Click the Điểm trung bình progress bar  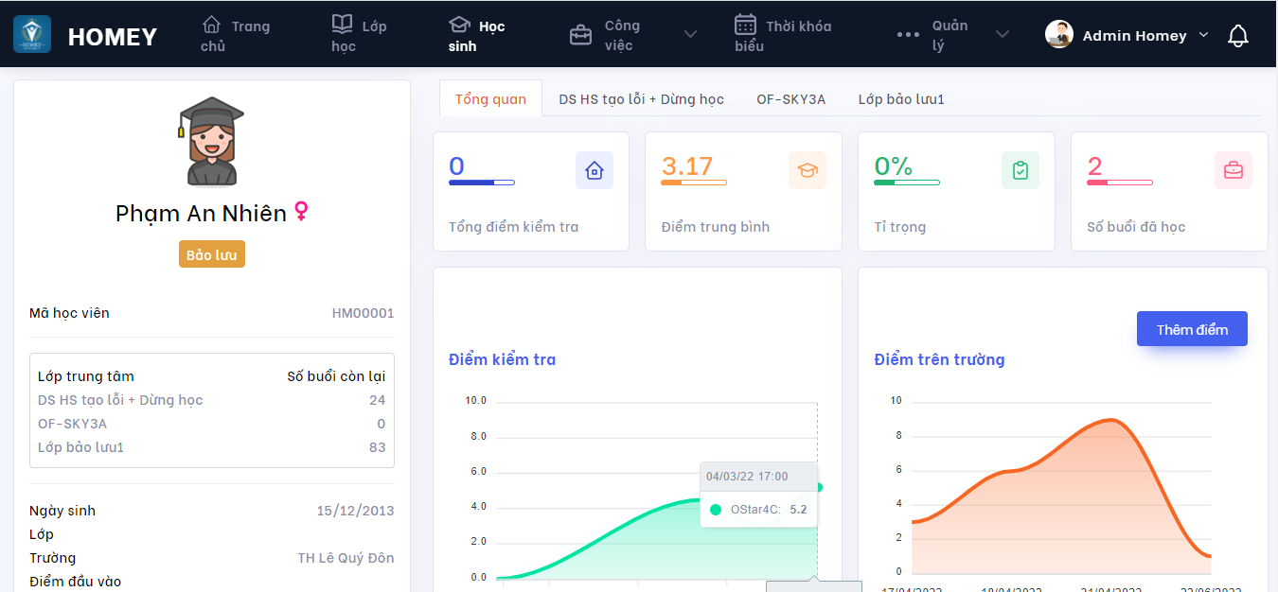[693, 183]
